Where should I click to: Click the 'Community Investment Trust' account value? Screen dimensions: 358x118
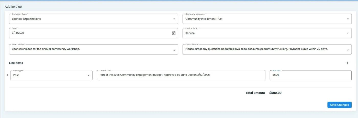pos(204,19)
